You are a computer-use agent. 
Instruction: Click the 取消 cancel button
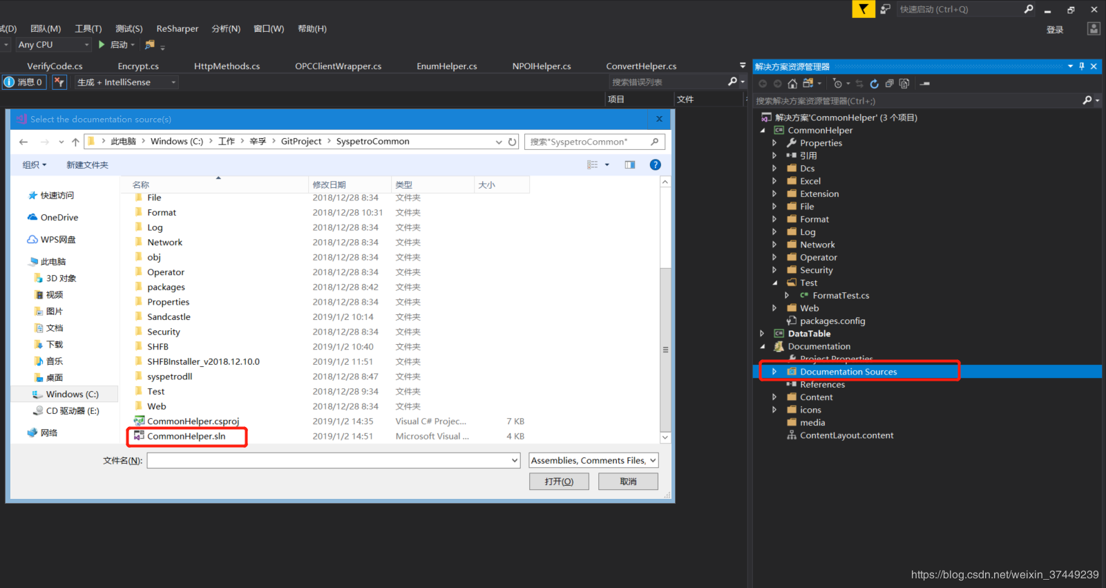point(628,482)
